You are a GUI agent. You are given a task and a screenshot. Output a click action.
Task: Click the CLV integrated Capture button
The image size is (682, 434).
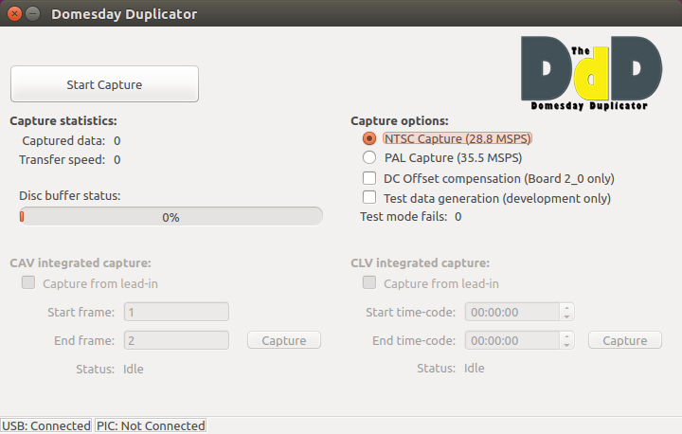(x=625, y=340)
